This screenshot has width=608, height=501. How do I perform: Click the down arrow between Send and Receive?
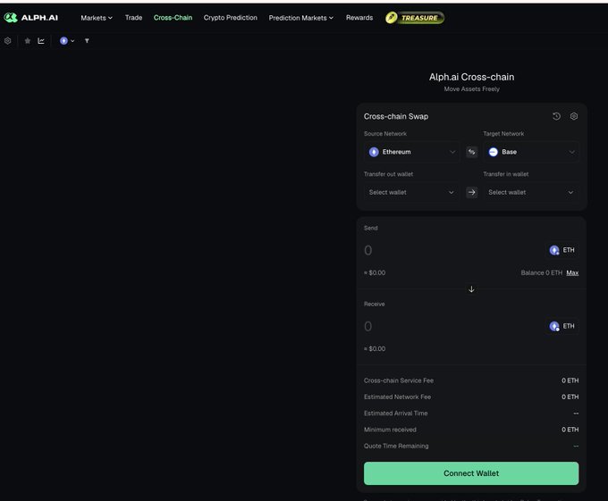coord(471,289)
